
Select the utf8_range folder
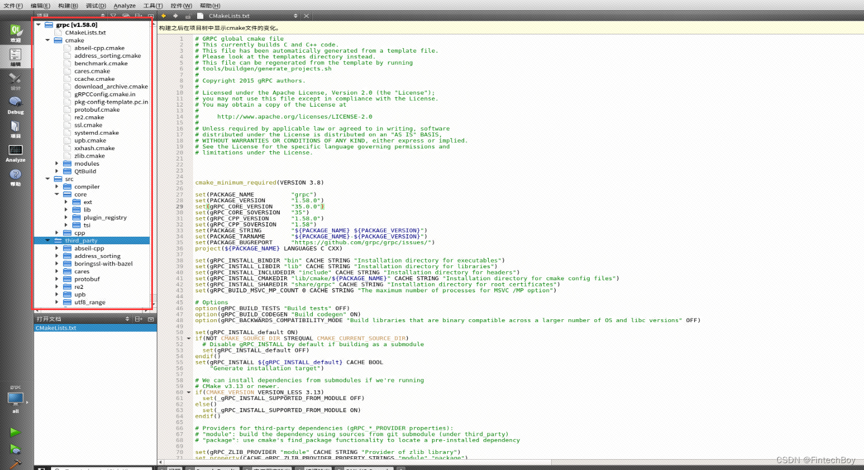pos(89,302)
